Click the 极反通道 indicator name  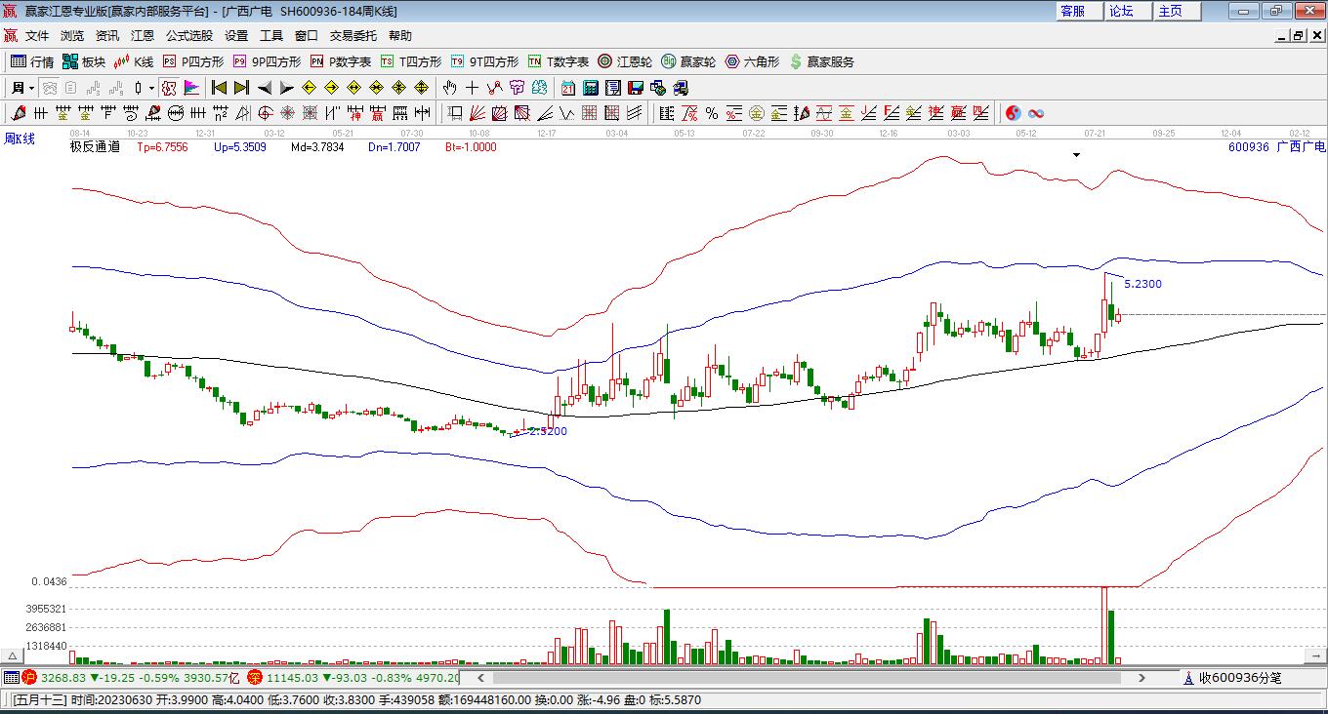(95, 147)
